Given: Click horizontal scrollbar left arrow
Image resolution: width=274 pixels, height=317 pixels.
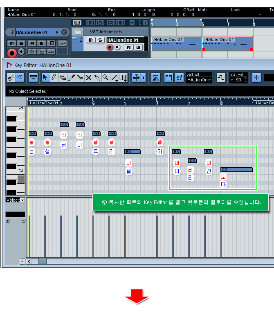Looking at the screenshot, I should 29,261.
